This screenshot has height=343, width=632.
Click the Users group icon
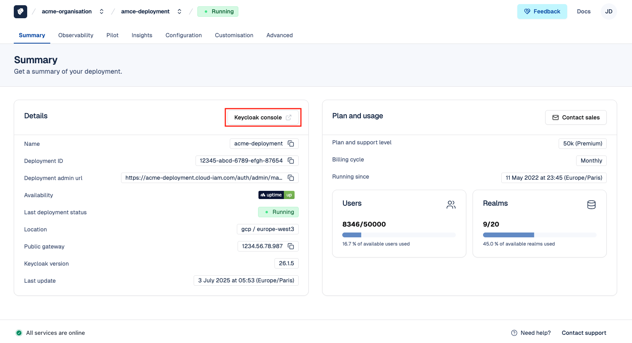pyautogui.click(x=451, y=205)
